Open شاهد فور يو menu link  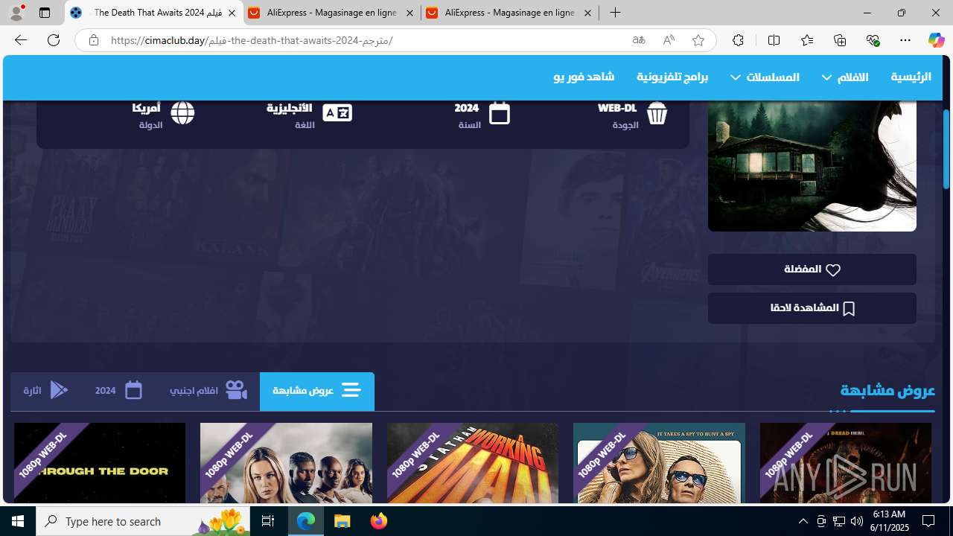pos(584,77)
